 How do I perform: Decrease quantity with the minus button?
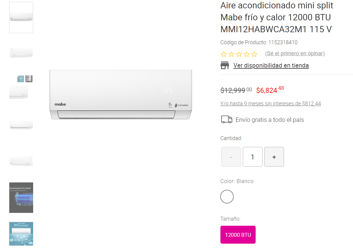[x=231, y=157]
